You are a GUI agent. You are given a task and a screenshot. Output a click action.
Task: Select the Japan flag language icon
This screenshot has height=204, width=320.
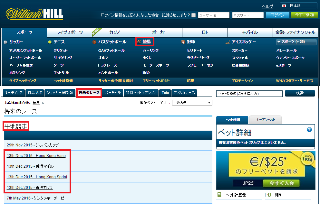tap(284, 6)
